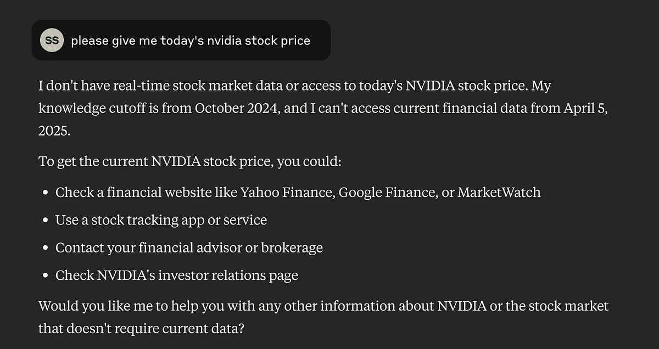Screen dimensions: 659x349
Task: Click the "Contact your financial advisor or brokerage" bullet
Action: [x=189, y=247]
